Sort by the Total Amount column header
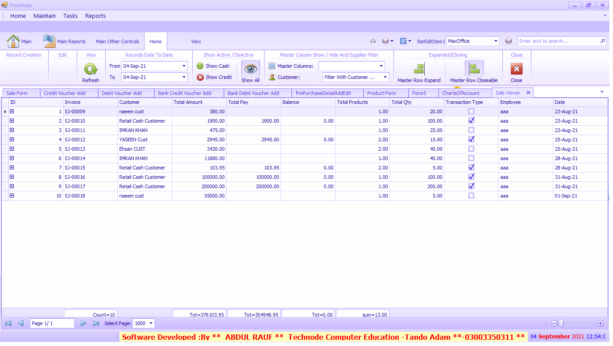Image resolution: width=613 pixels, height=346 pixels. coord(199,102)
